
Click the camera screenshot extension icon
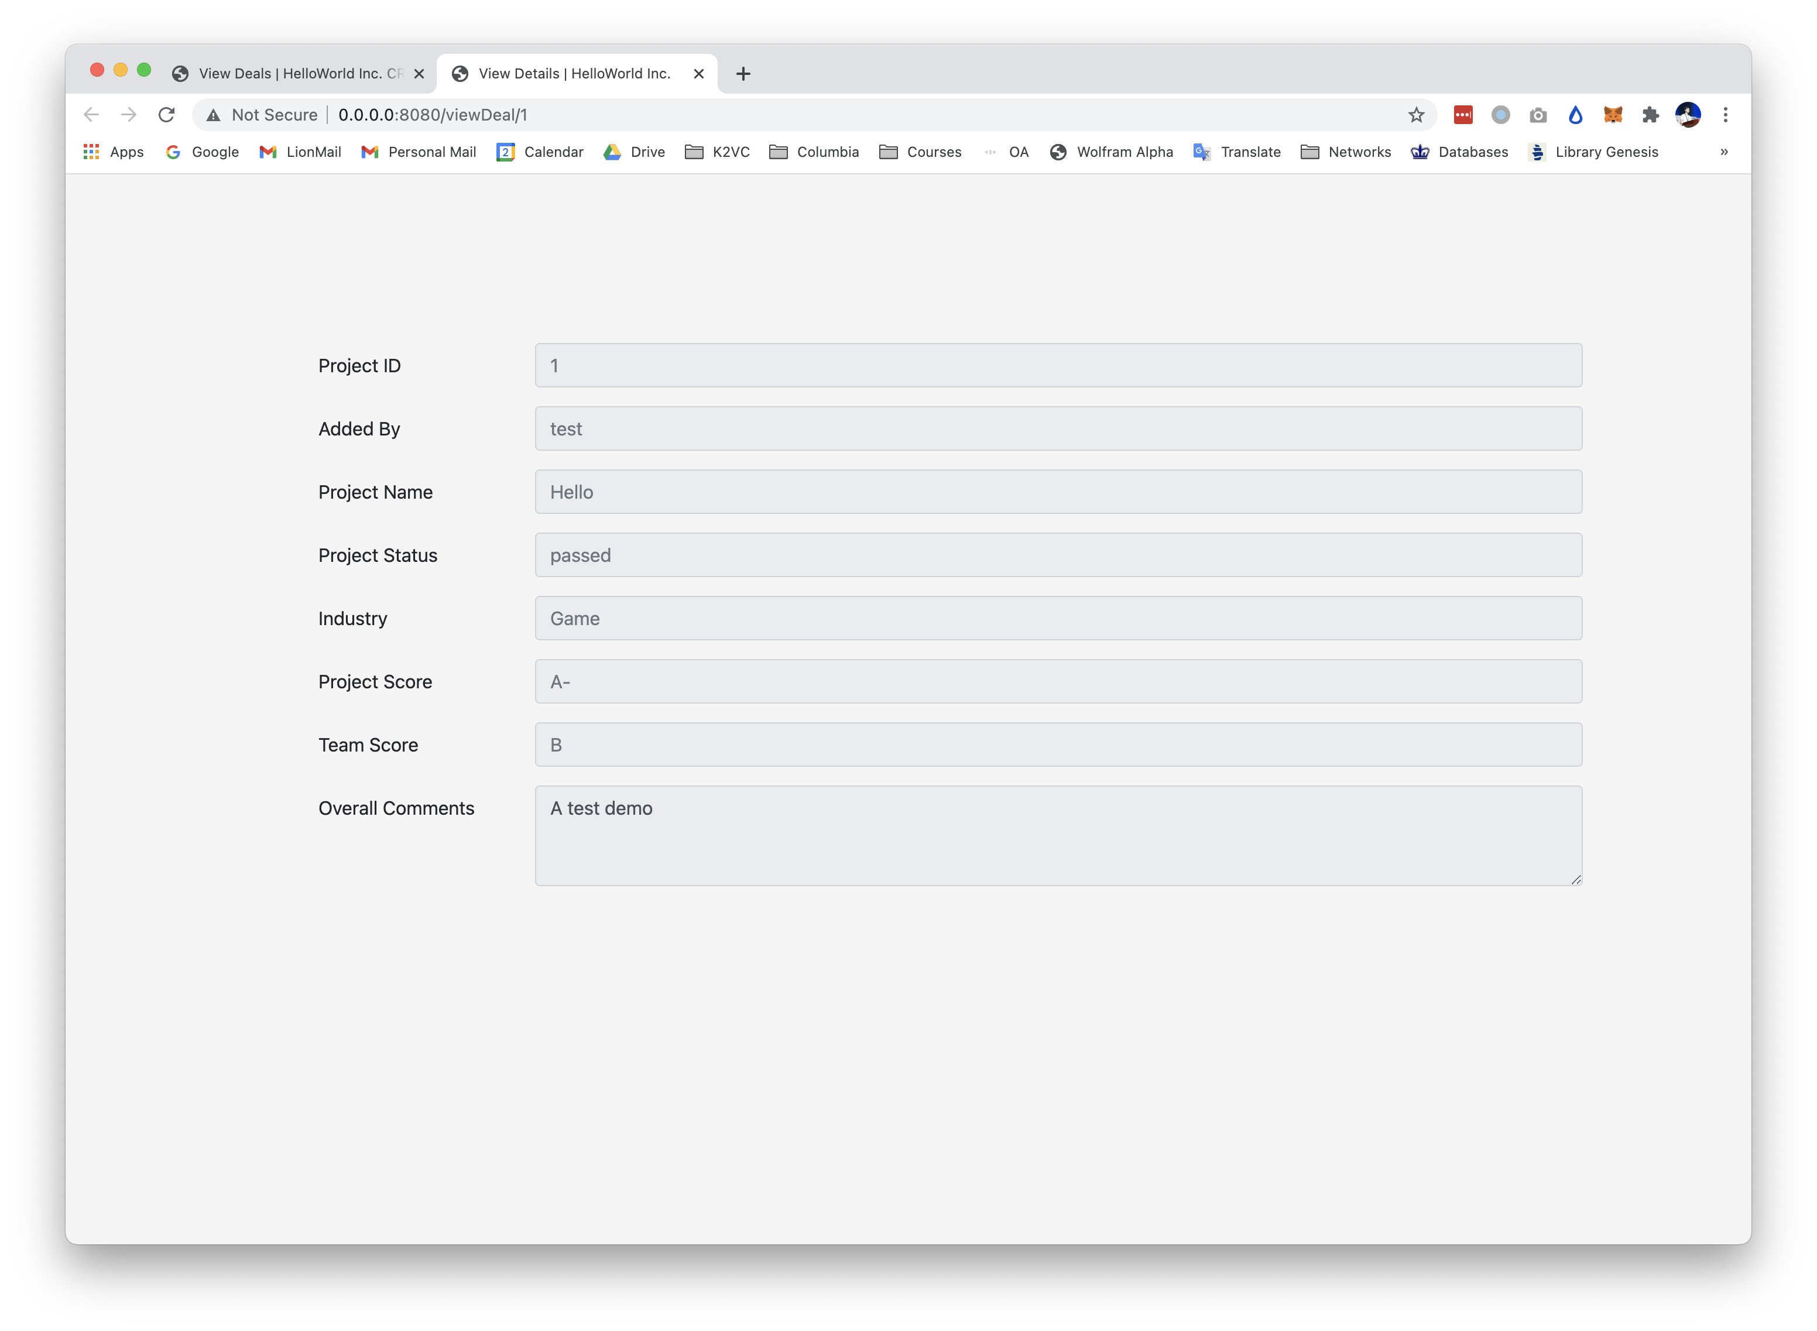coord(1537,115)
